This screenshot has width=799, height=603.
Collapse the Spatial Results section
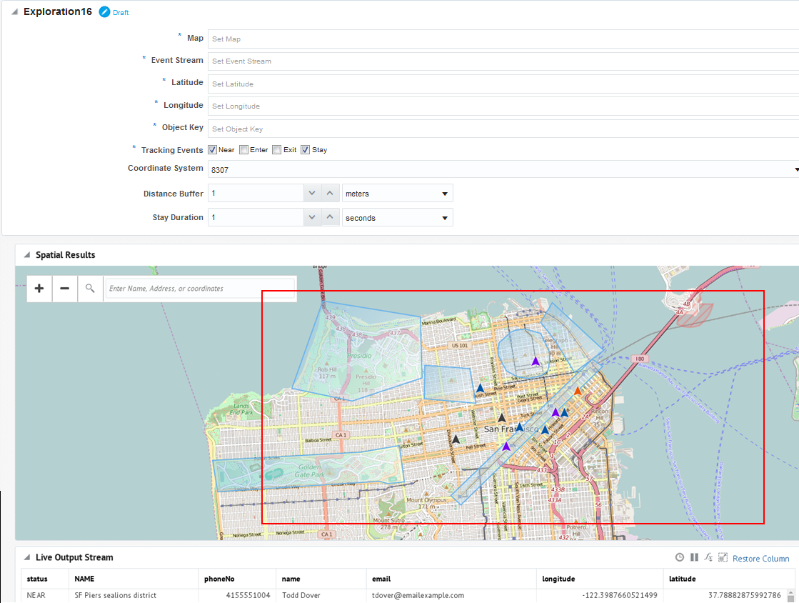pos(26,255)
